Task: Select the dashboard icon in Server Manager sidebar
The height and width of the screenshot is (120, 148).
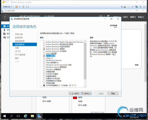Action: coord(4,26)
